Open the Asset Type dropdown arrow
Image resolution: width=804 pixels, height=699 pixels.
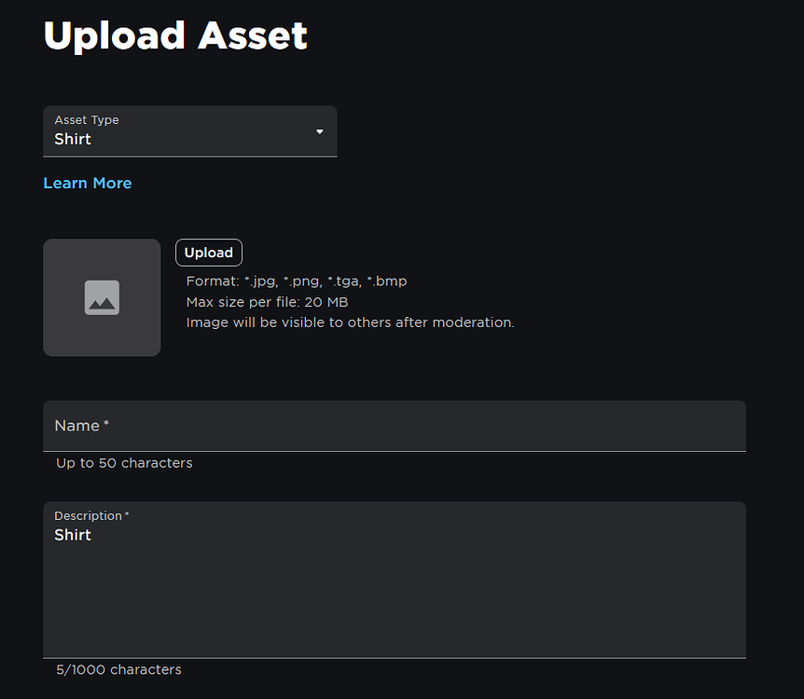[319, 131]
